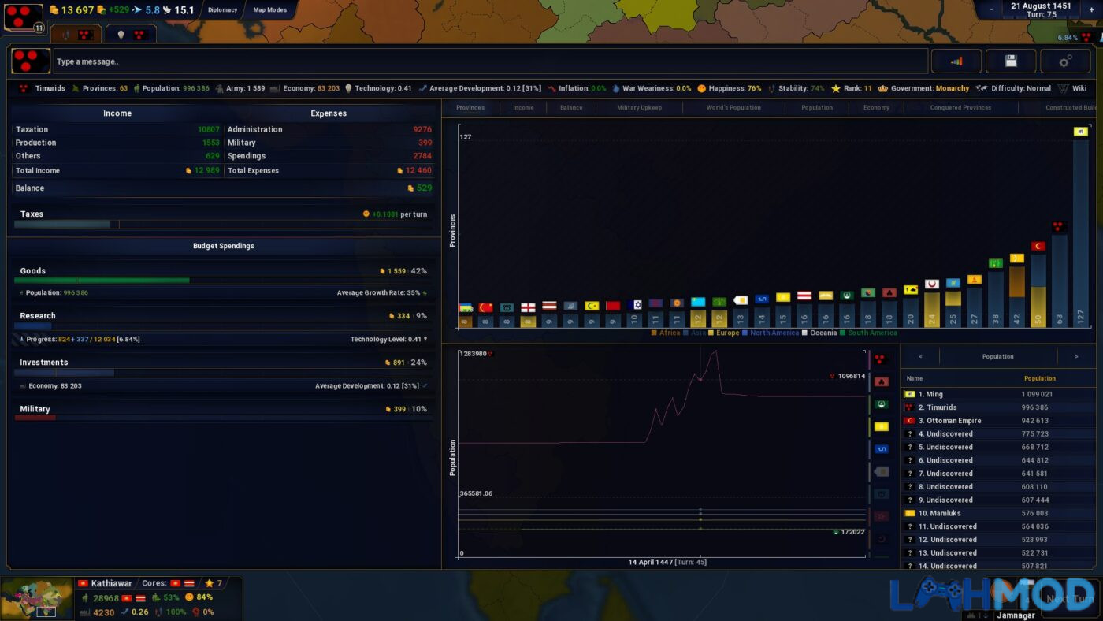Image resolution: width=1103 pixels, height=621 pixels.
Task: Switch to the Income graph tab
Action: tap(523, 107)
